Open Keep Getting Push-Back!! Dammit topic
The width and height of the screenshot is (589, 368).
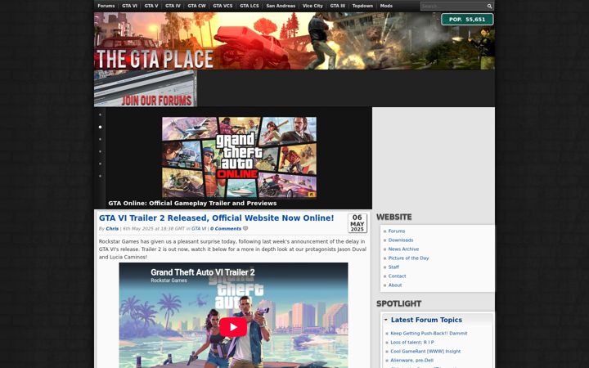429,333
